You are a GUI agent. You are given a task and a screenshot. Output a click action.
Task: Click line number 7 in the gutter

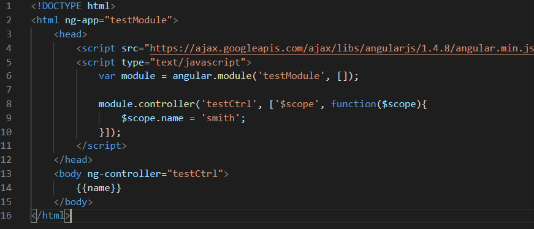tap(9, 90)
